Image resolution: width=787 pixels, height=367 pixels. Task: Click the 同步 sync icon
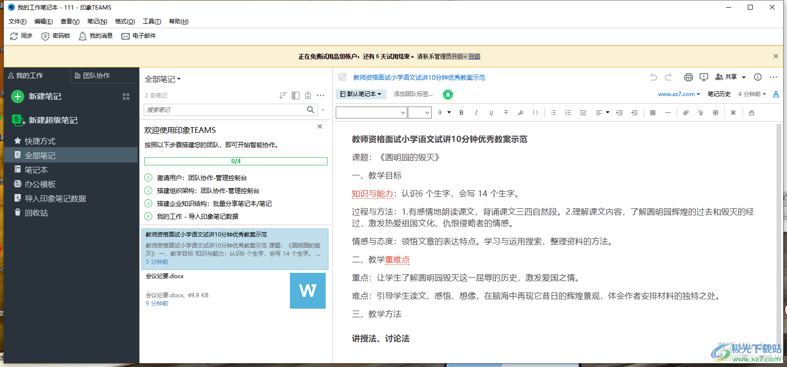[x=14, y=36]
